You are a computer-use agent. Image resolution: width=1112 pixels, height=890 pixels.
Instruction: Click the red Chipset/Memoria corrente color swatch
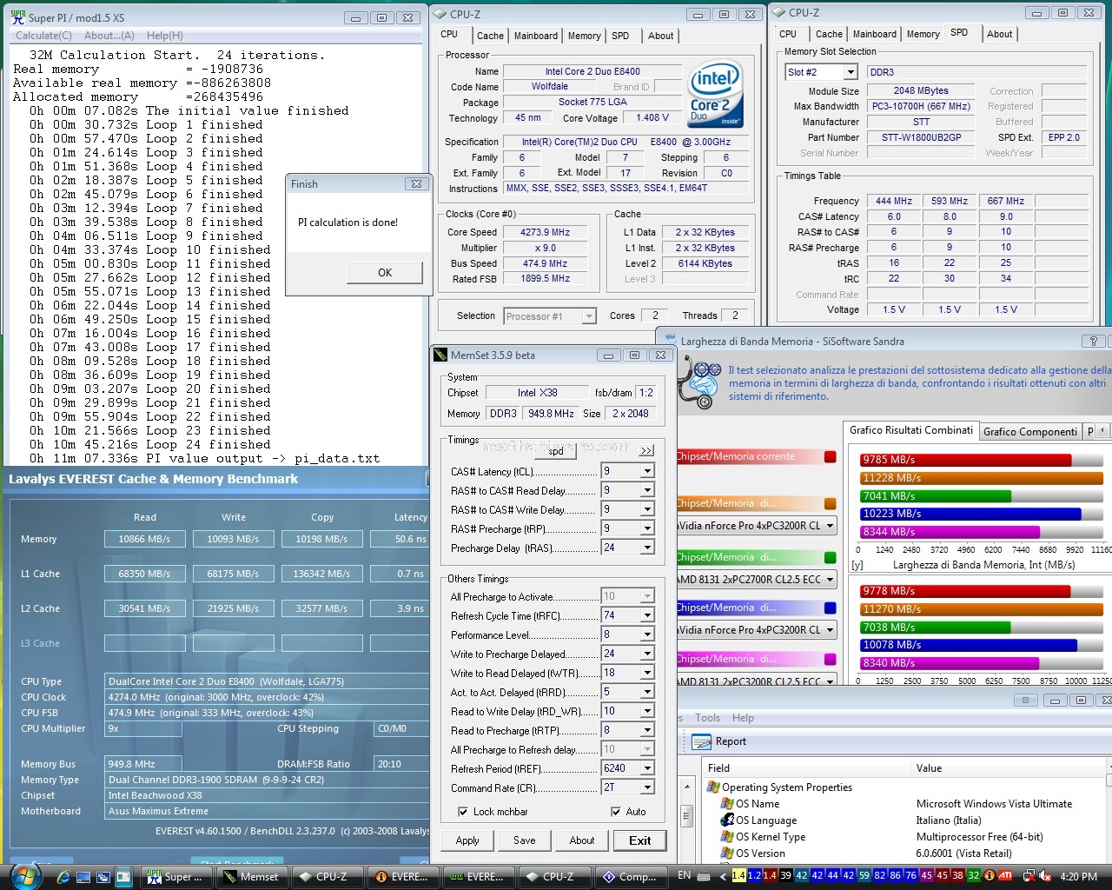click(831, 457)
